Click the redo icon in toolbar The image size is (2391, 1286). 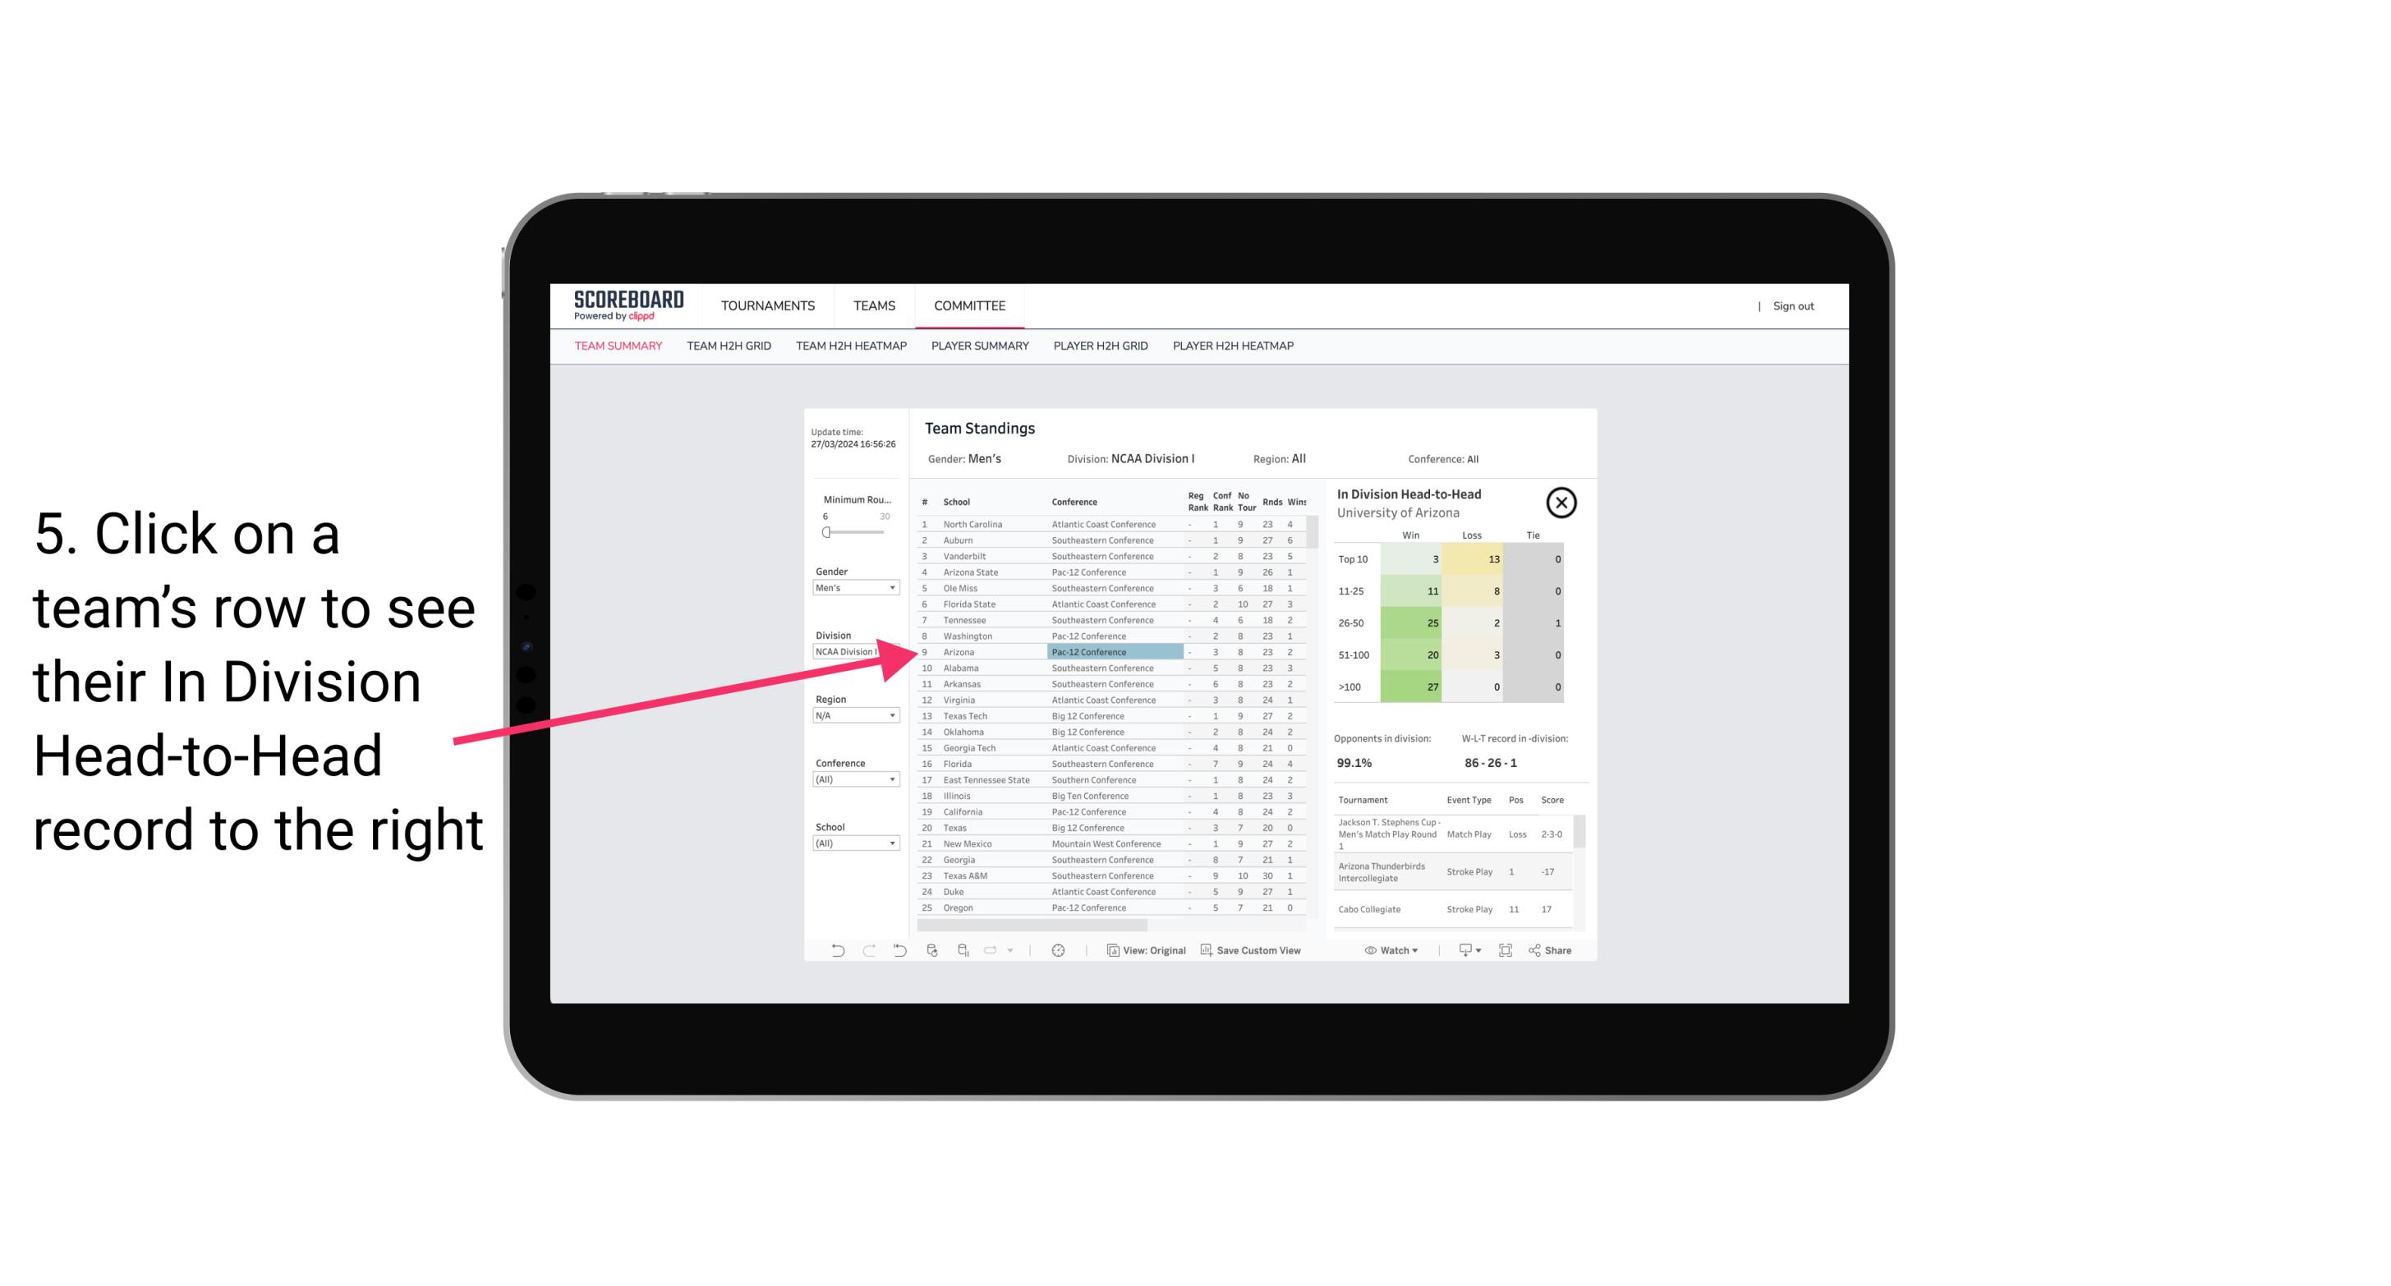[x=862, y=950]
